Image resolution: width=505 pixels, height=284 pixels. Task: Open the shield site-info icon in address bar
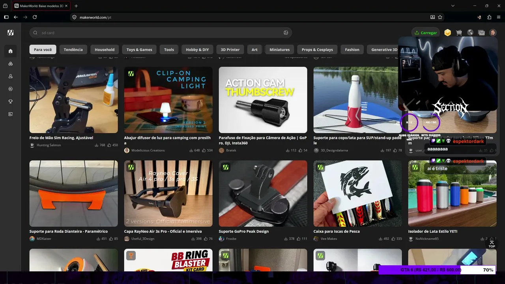pyautogui.click(x=74, y=17)
